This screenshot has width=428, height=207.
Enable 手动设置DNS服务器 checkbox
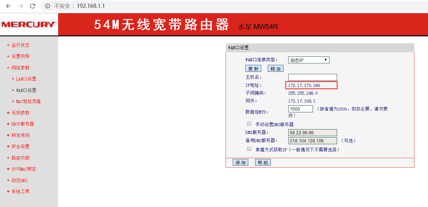249,123
